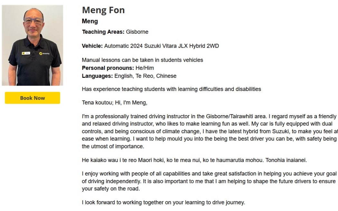Click the subtitle Meng below the heading
Screen dimensions: 338x211
tap(89, 21)
